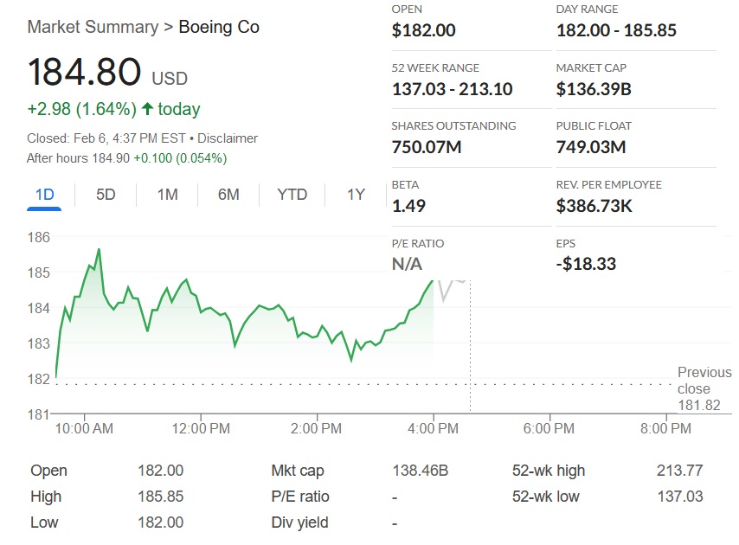Click the Boeing Co title
Screen dimensions: 739x545
point(219,27)
